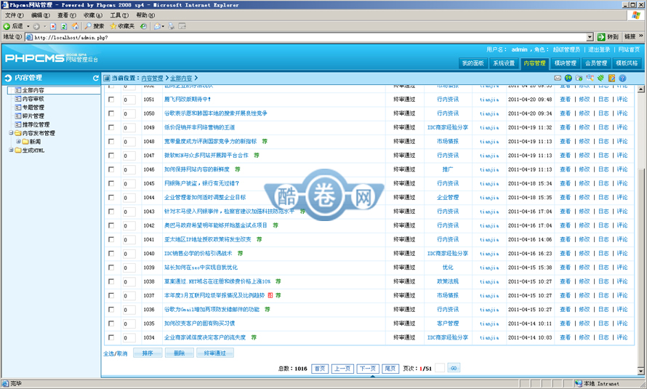Viewport: 647px width, 389px height.
Task: Go to 下一页 of results
Action: tap(367, 369)
